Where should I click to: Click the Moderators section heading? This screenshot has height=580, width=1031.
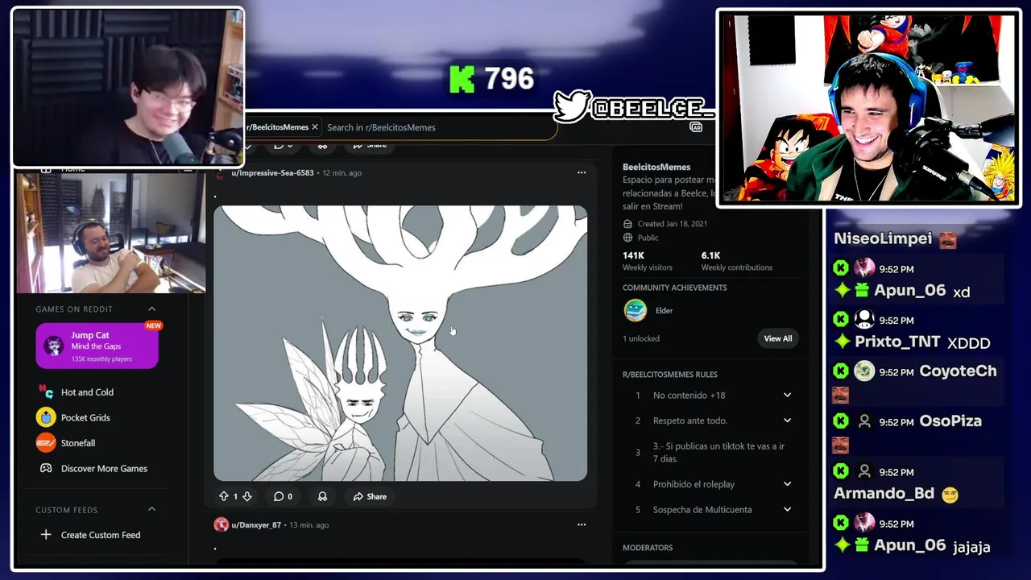click(648, 548)
